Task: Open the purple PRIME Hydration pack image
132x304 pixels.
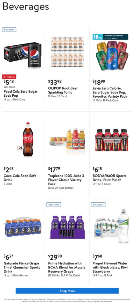Action: click(x=67, y=227)
